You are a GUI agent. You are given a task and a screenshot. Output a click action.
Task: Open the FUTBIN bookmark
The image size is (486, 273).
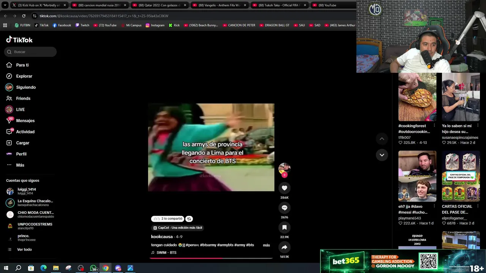(x=22, y=25)
